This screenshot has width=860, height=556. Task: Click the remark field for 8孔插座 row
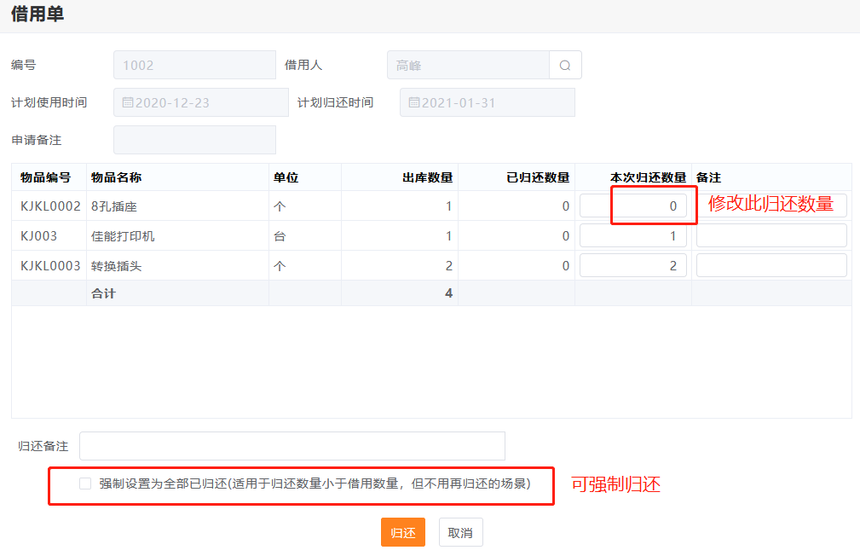(x=771, y=206)
